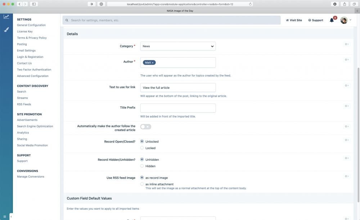Select the Locked radio option

142,148
